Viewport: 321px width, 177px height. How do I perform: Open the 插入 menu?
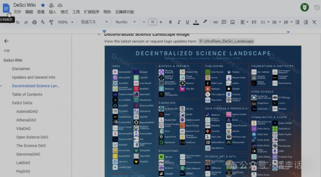tap(52, 12)
